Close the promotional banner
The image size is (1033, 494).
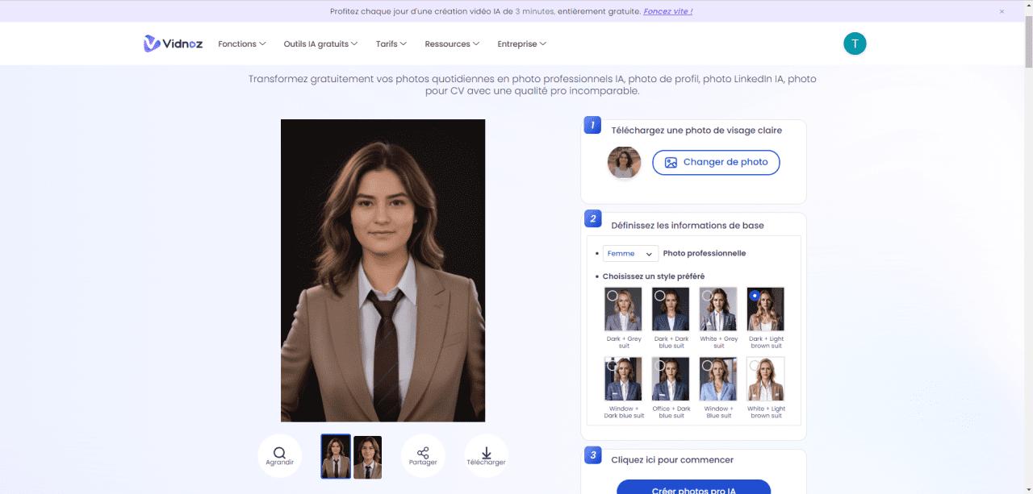coord(1002,11)
